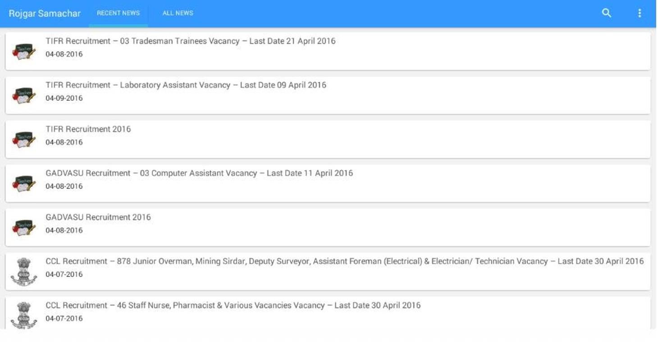
Task: Open the three-dot overflow menu
Action: (x=640, y=13)
